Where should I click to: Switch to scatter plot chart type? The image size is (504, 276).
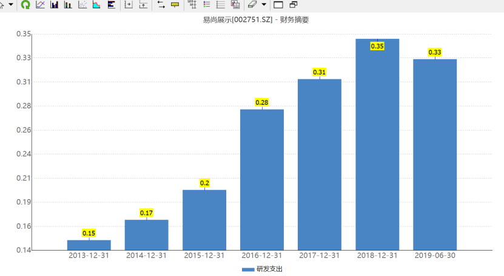click(x=82, y=4)
